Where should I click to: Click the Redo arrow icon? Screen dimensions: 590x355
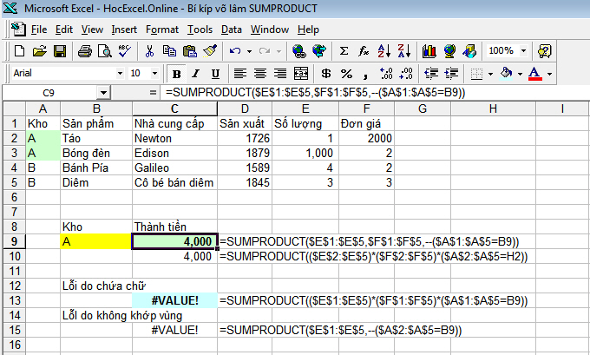(x=265, y=51)
